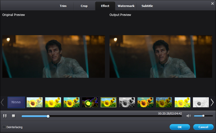Enable the Deinterlacing checkbox

[x=4, y=127]
